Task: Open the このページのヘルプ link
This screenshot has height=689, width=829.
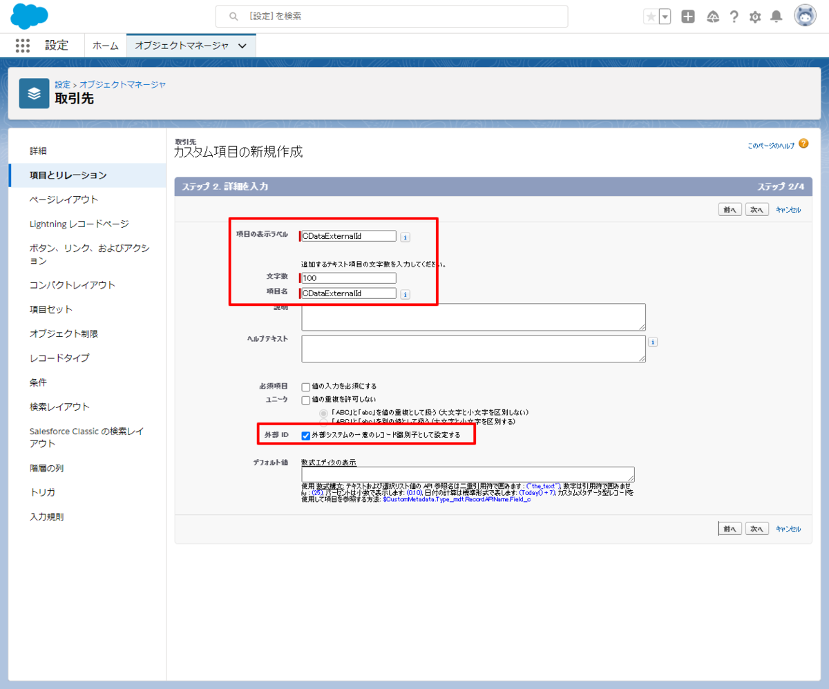Action: pos(771,146)
